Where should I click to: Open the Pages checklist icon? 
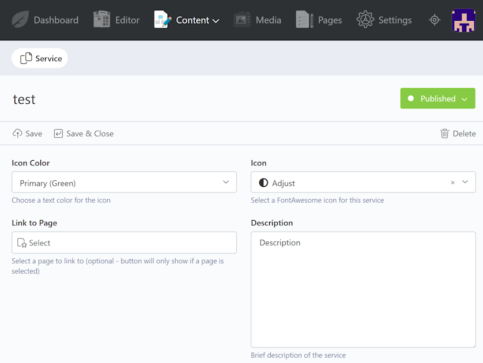304,20
